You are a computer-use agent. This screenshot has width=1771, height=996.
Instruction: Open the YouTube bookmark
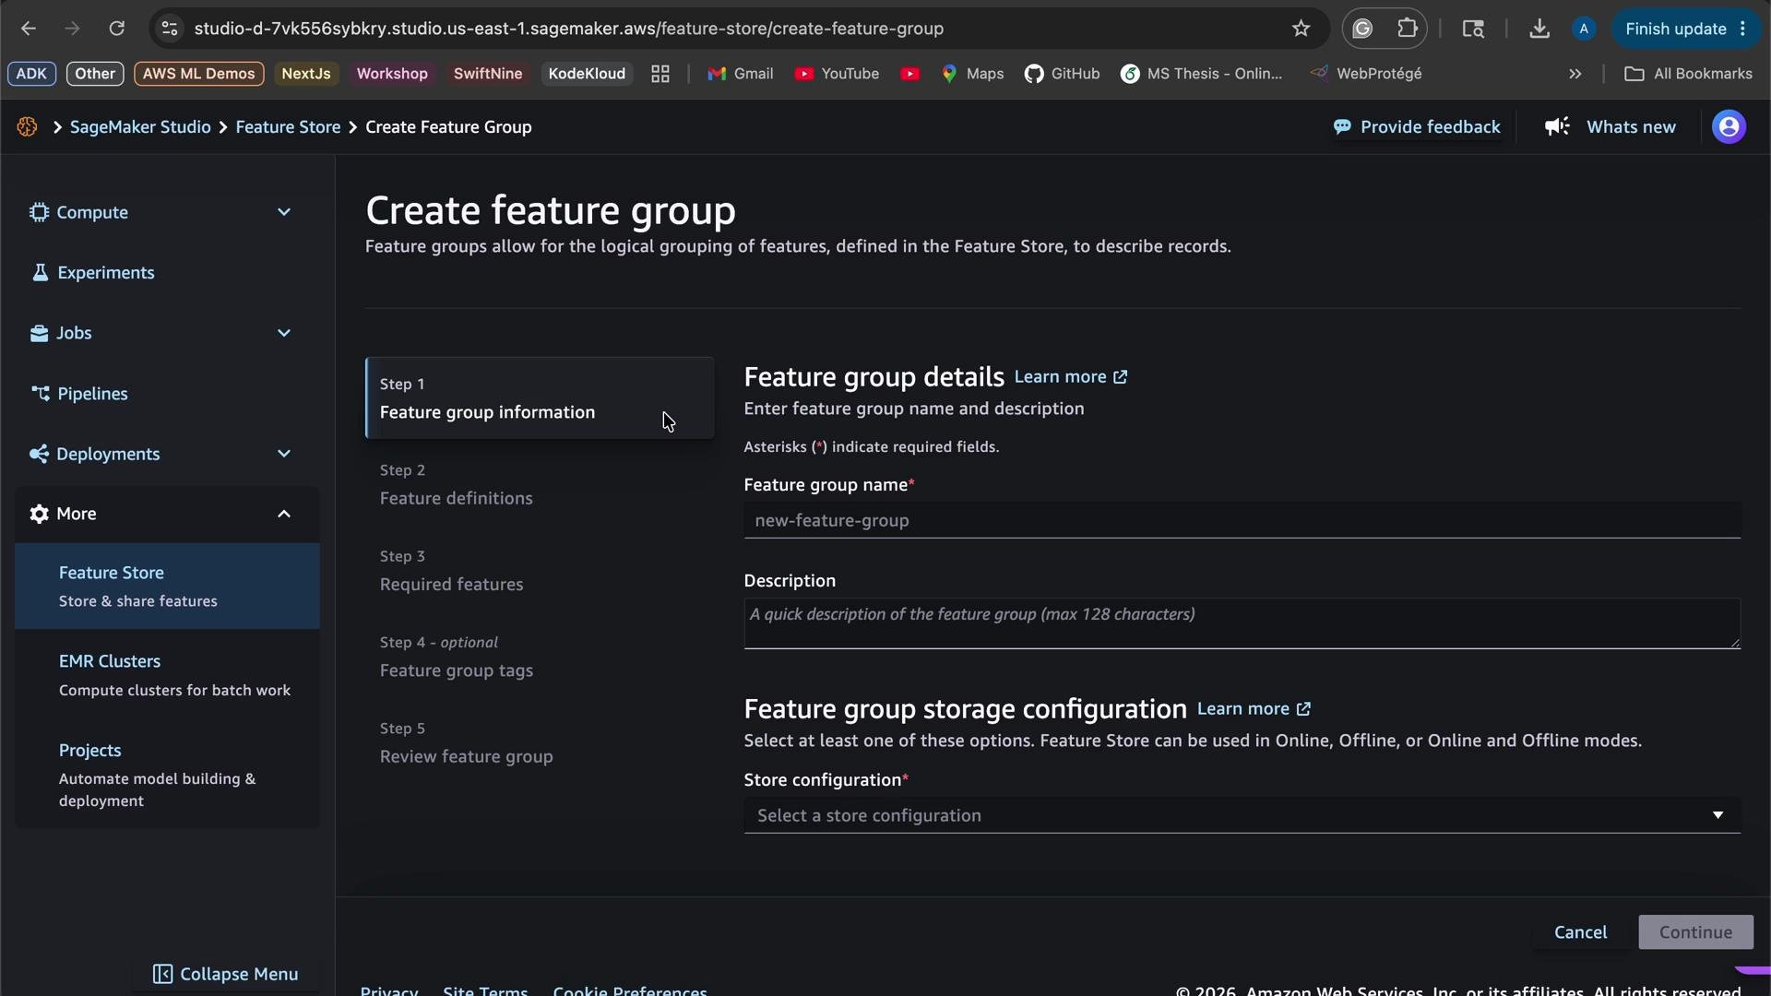click(x=837, y=74)
